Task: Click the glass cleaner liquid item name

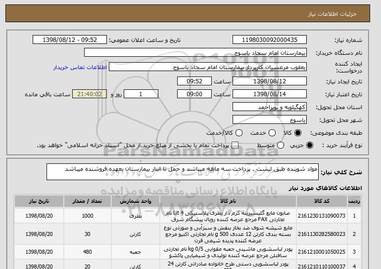Action: pyautogui.click(x=228, y=234)
